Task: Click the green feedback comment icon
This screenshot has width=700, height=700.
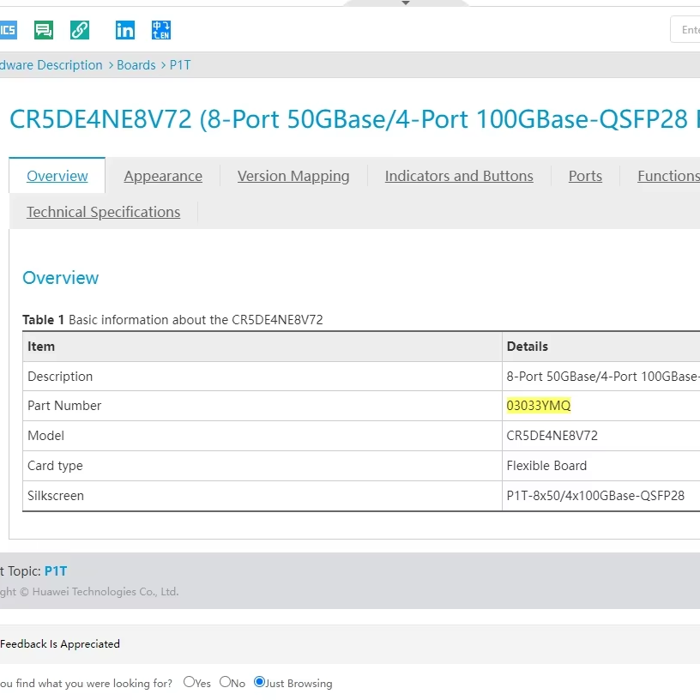Action: [44, 30]
